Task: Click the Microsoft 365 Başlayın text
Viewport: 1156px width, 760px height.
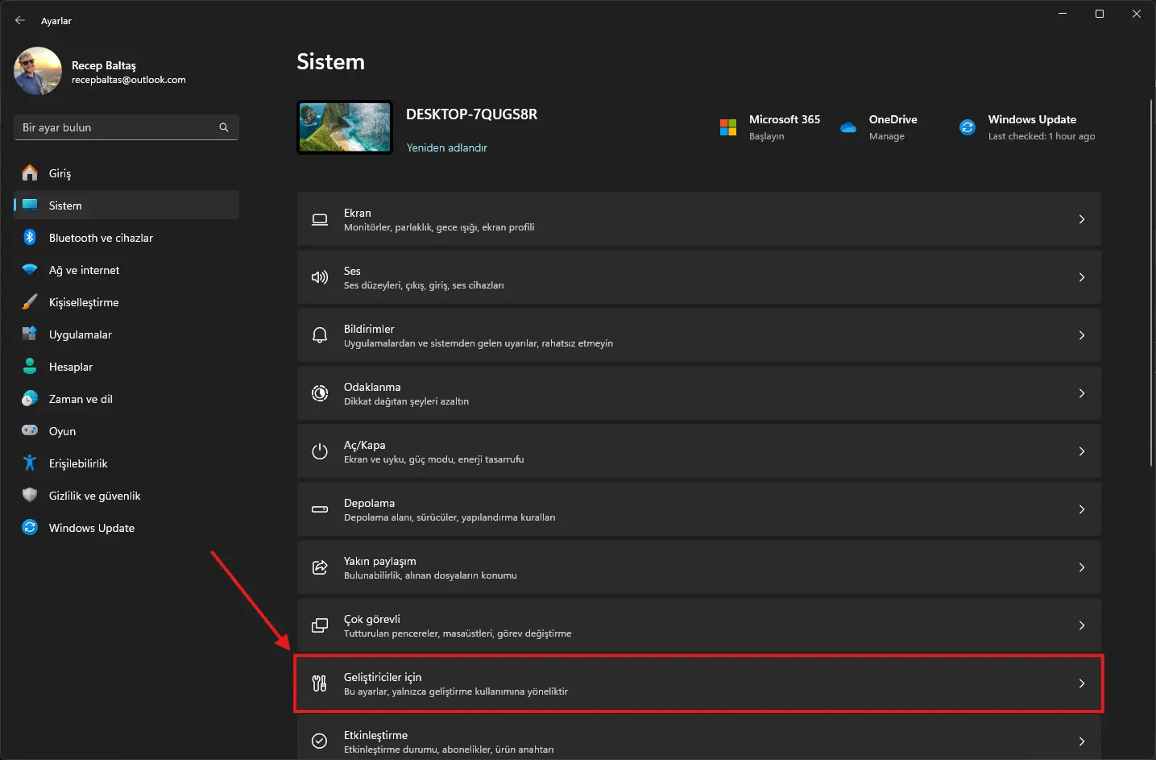Action: click(766, 136)
